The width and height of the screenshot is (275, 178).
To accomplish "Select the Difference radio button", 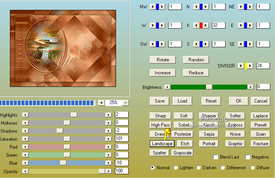I will pos(223,168).
